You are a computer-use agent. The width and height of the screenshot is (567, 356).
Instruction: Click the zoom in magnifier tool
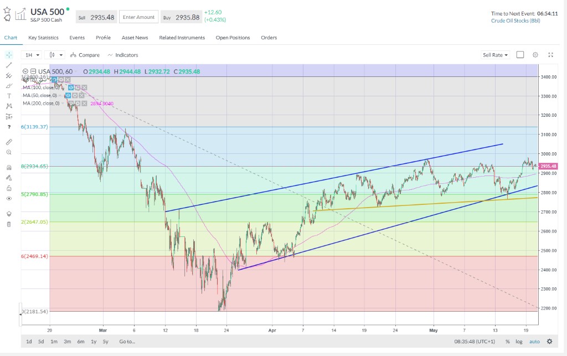(9, 152)
